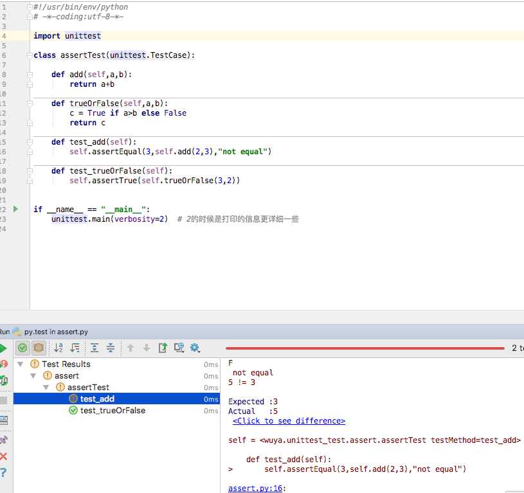The width and height of the screenshot is (524, 493).
Task: Close the Run tab with the red X
Action: (x=4, y=456)
